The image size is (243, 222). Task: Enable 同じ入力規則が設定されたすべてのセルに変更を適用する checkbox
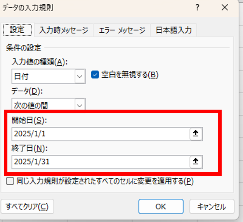(10, 181)
